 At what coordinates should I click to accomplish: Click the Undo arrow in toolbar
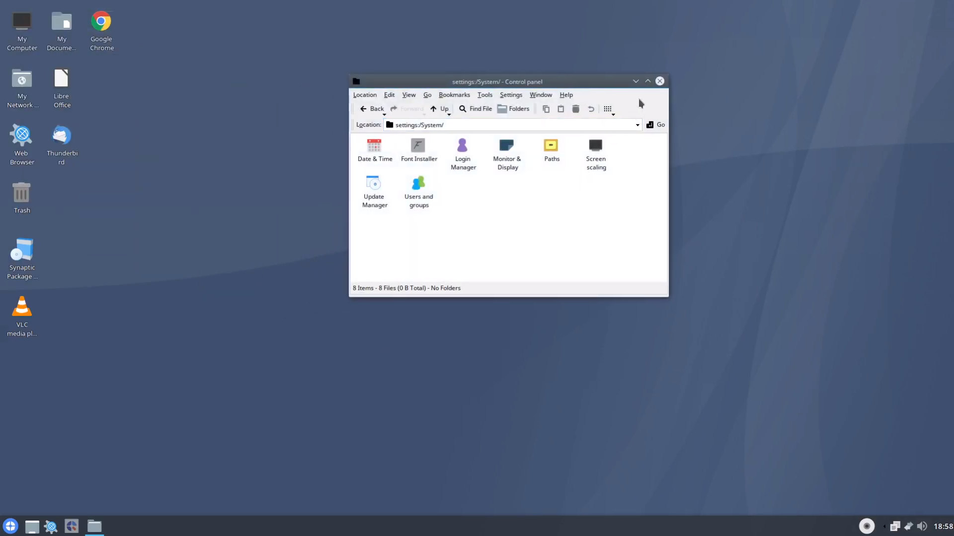591,109
